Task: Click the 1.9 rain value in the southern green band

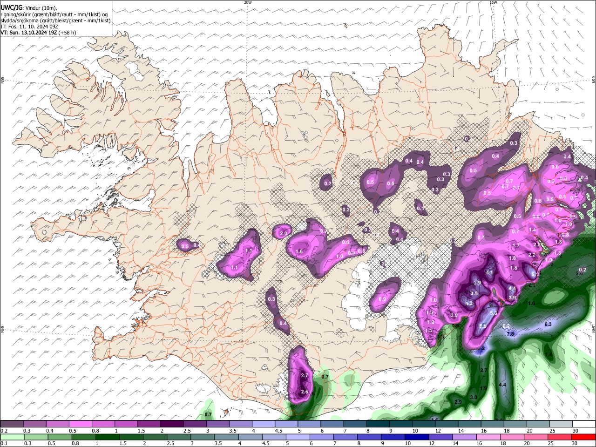Action: 483,388
